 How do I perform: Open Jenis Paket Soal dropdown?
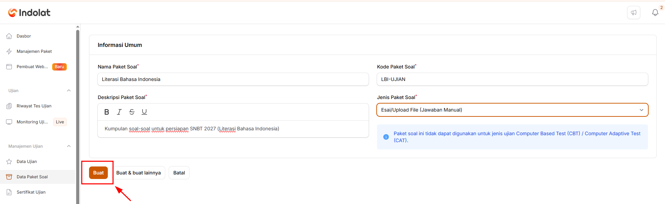point(512,110)
